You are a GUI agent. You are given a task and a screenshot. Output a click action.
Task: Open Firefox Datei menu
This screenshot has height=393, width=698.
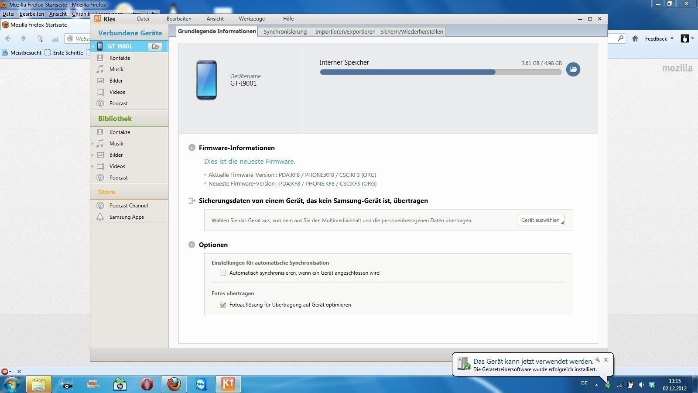pos(8,14)
